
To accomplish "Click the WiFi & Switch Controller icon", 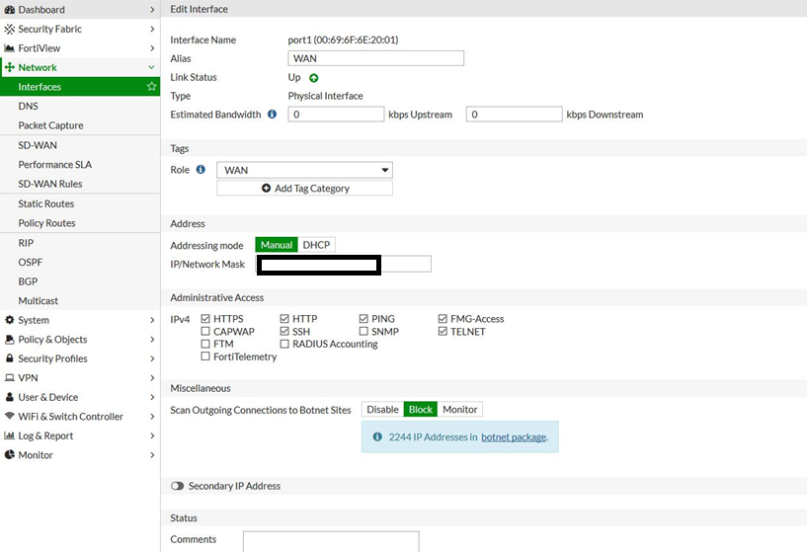I will pos(10,417).
